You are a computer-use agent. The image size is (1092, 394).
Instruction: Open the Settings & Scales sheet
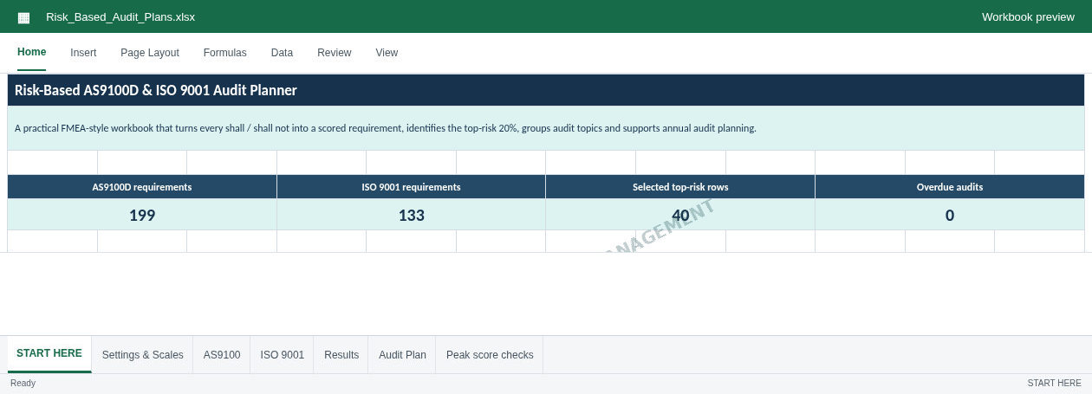[x=143, y=355]
